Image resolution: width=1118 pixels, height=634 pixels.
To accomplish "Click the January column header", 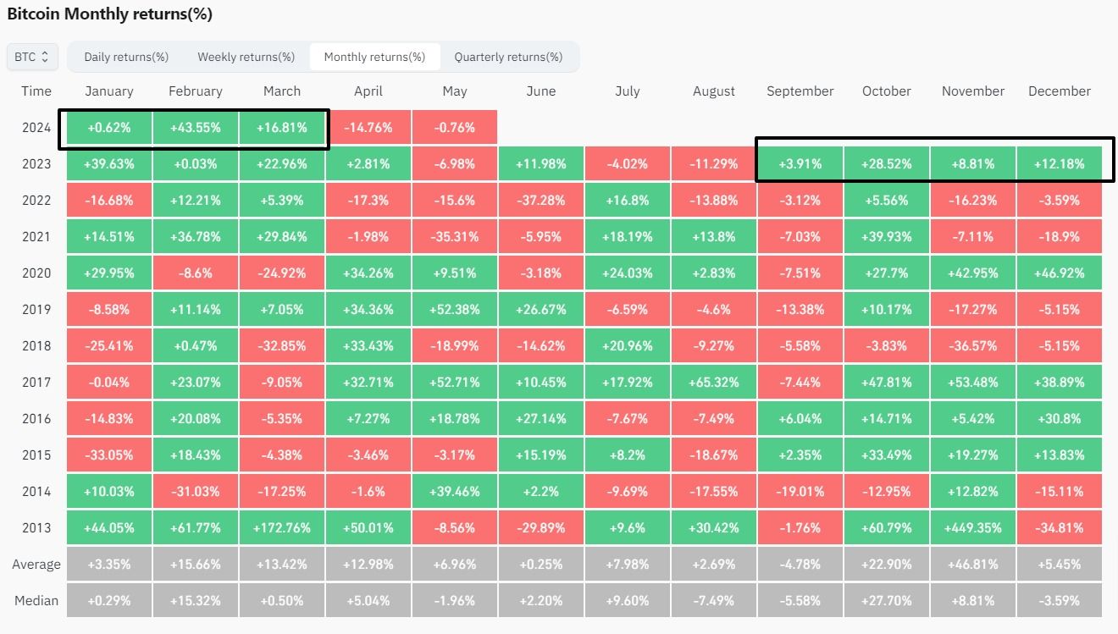I will (109, 91).
